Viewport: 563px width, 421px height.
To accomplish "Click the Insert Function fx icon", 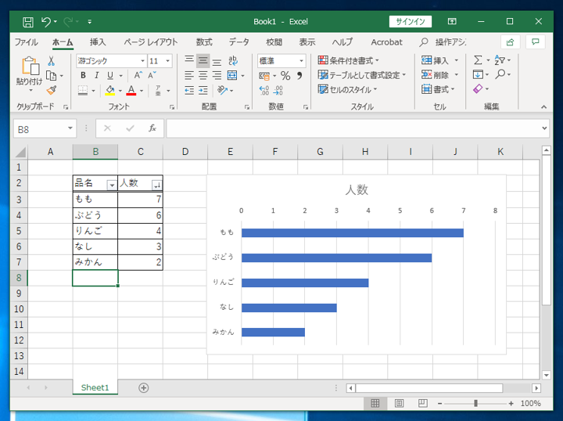I will (x=152, y=128).
